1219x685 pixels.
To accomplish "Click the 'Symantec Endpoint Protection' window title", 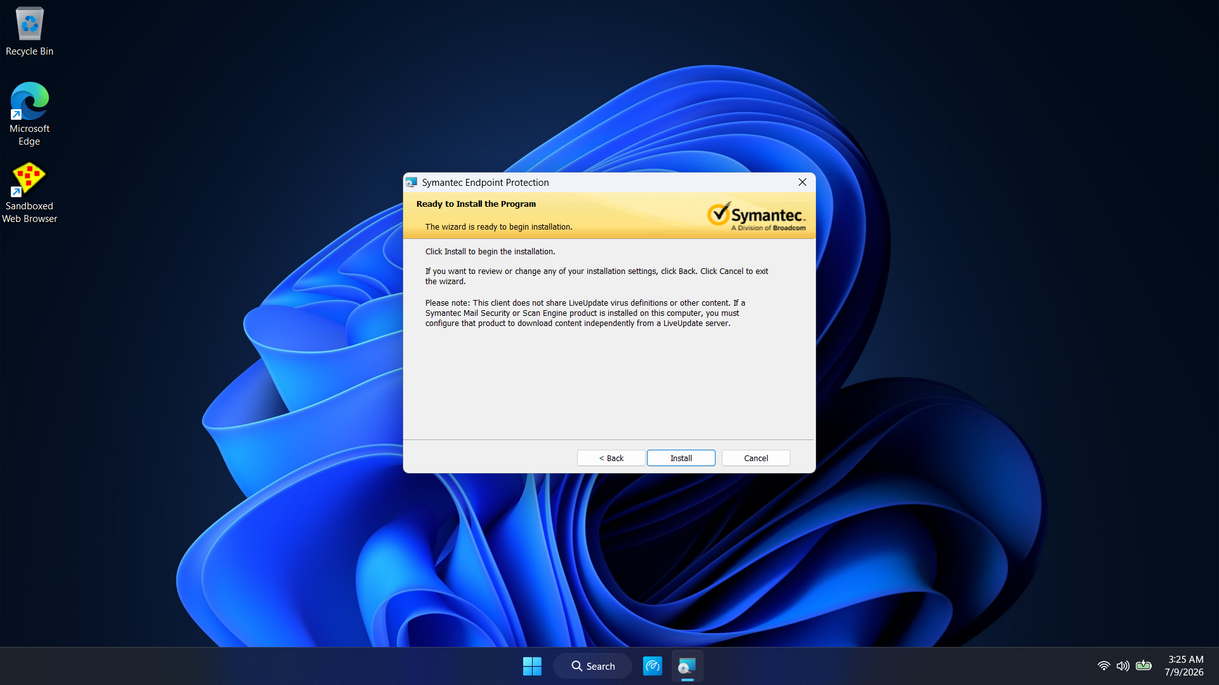I will (485, 182).
